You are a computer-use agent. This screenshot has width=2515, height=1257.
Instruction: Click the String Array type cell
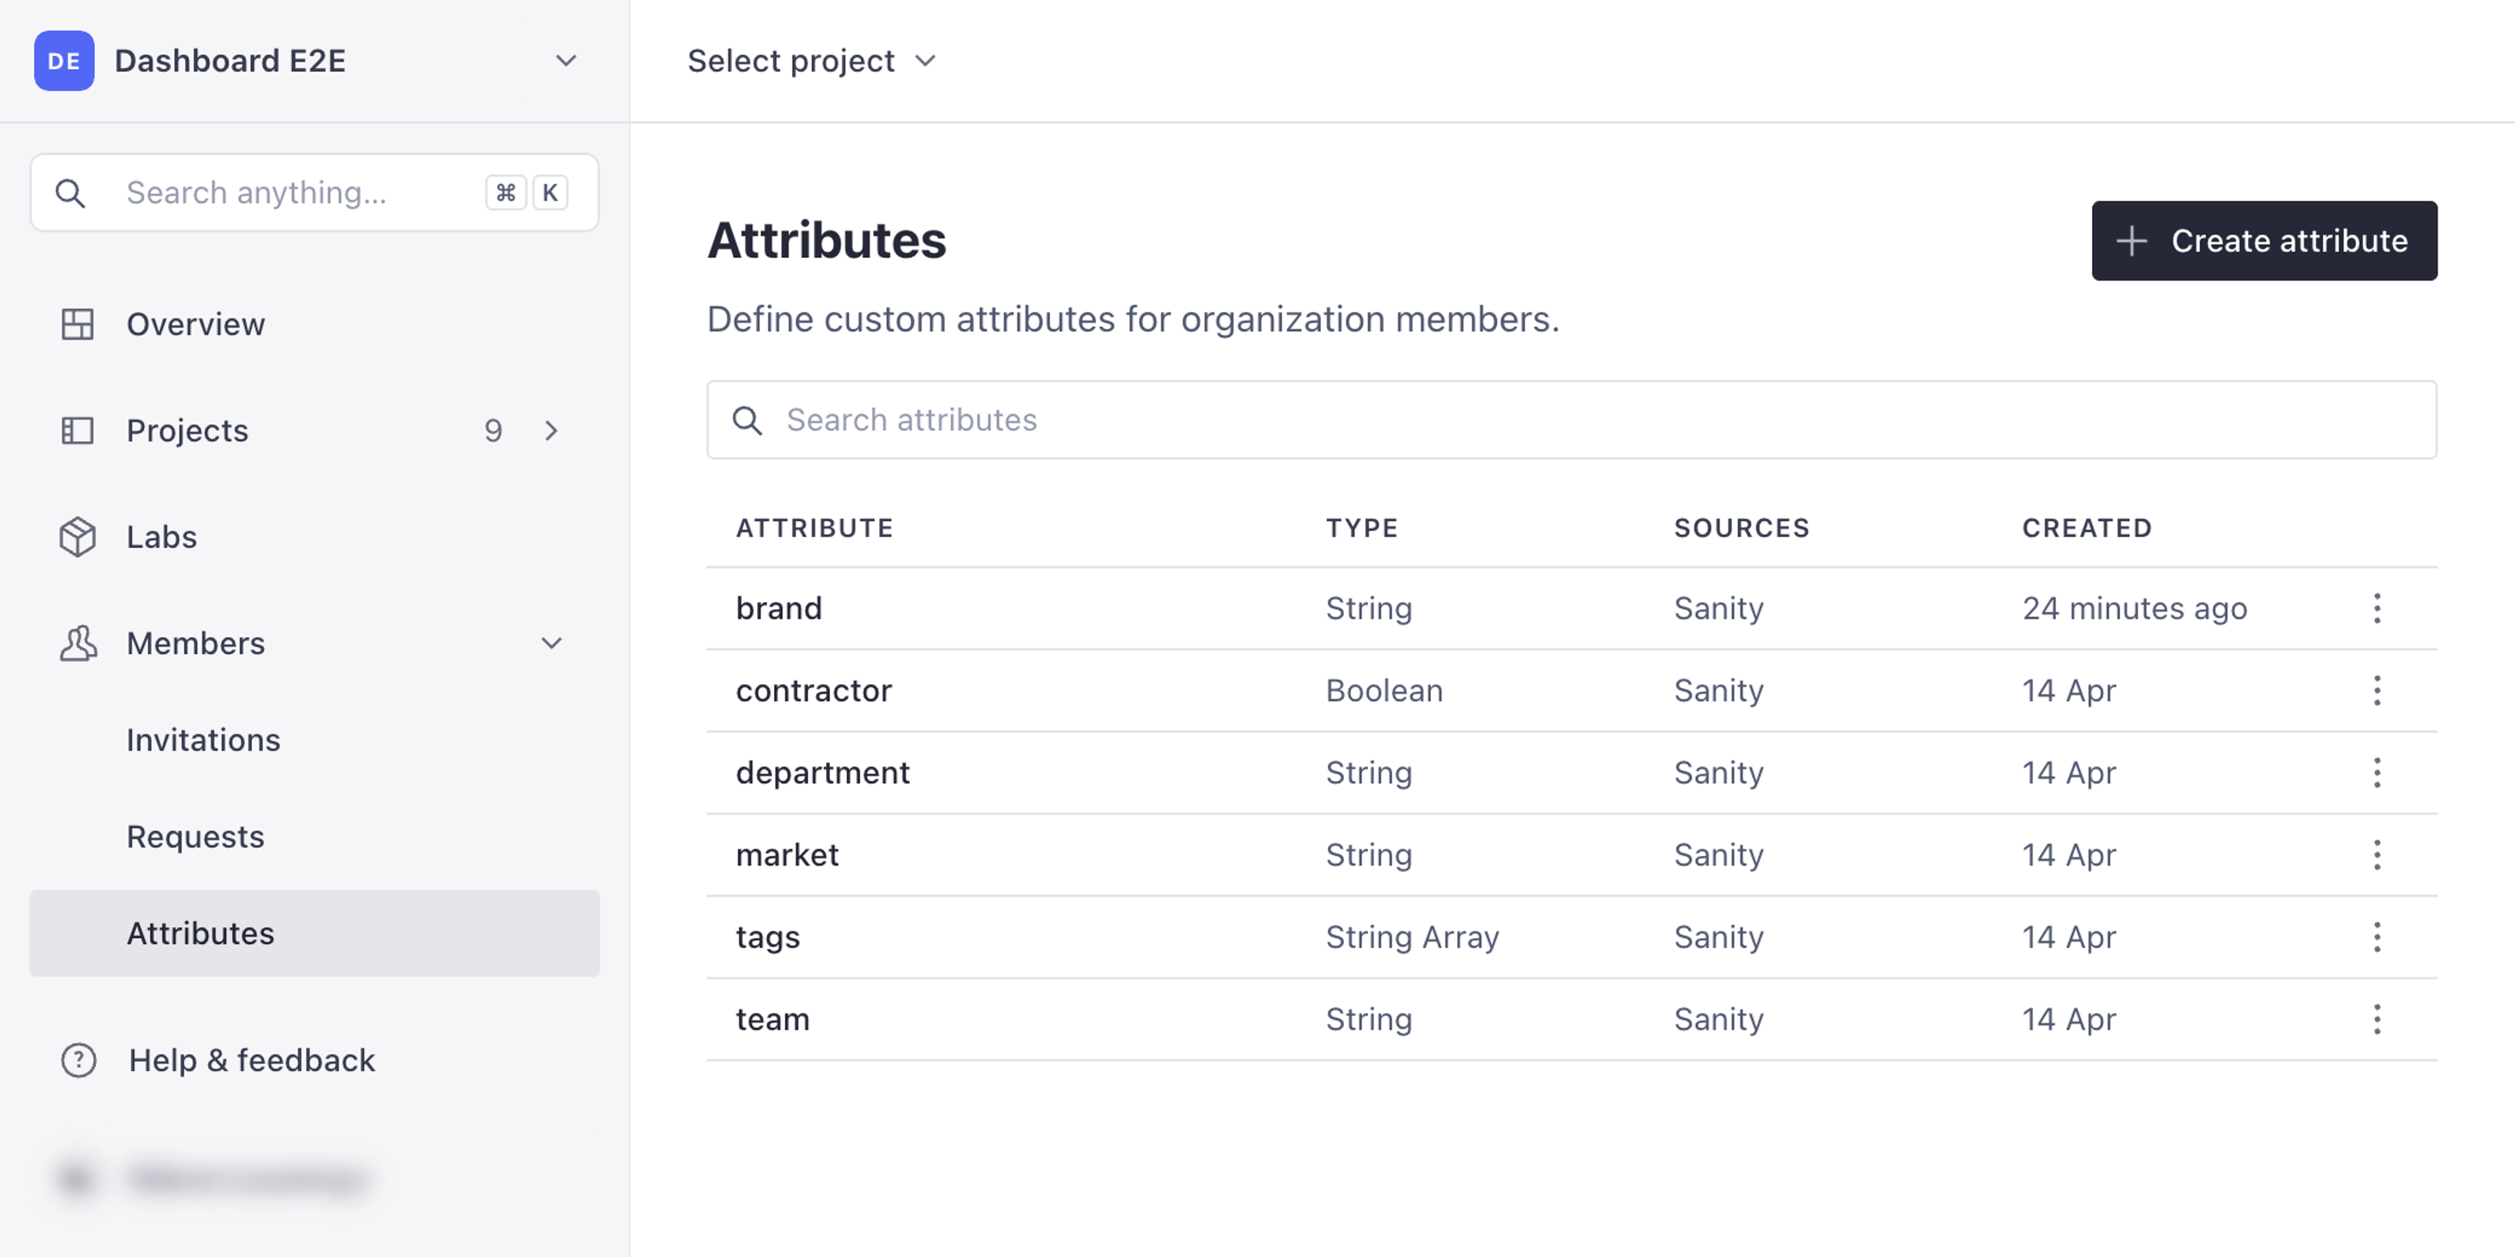click(x=1413, y=937)
